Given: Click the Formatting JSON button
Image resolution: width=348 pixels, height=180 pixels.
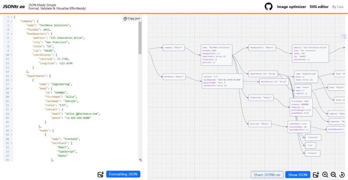Looking at the screenshot, I should 123,174.
